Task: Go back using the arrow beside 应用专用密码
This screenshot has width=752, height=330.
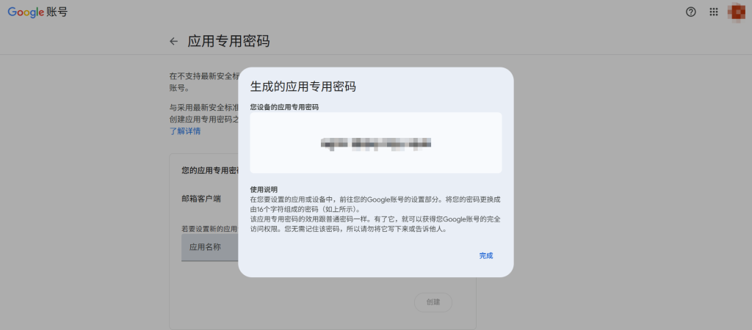Action: 173,42
